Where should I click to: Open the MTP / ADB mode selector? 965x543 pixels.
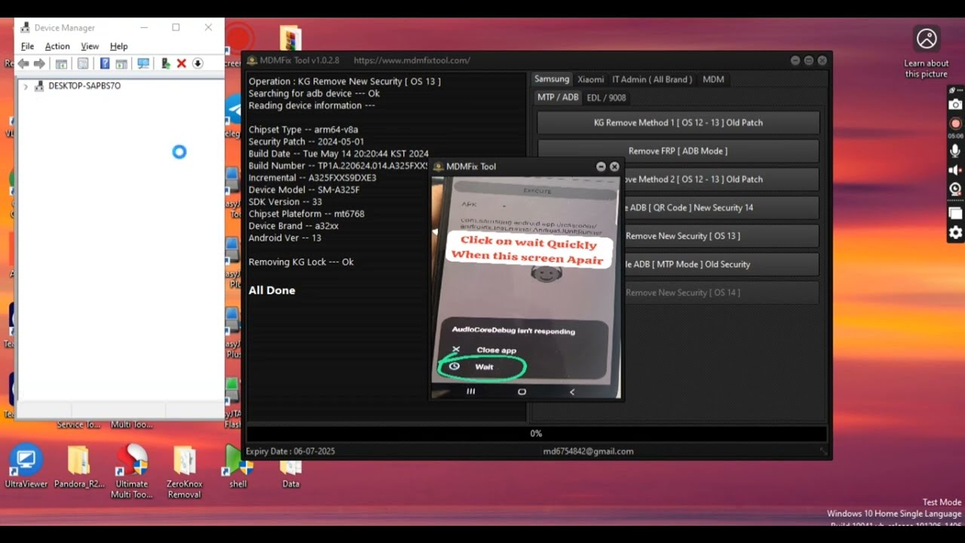[x=558, y=97]
